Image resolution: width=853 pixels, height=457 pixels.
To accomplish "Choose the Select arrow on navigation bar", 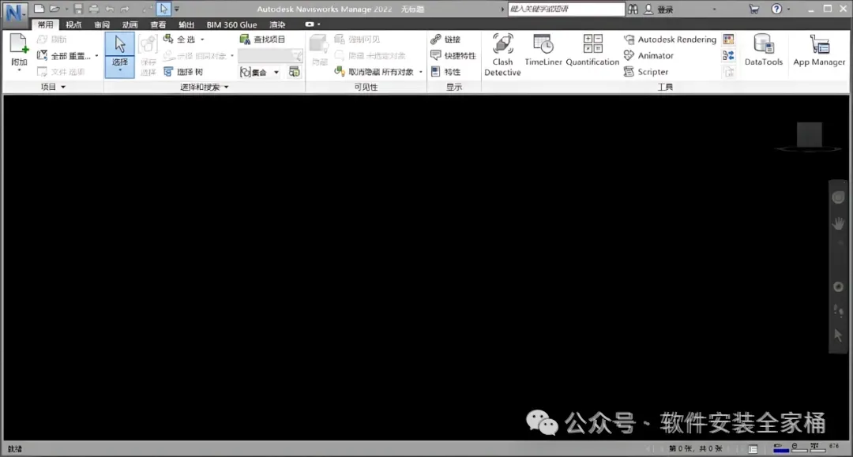I will 838,335.
